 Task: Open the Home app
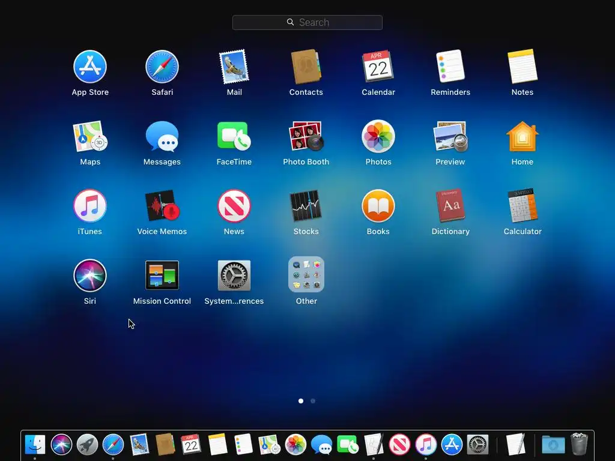(523, 136)
